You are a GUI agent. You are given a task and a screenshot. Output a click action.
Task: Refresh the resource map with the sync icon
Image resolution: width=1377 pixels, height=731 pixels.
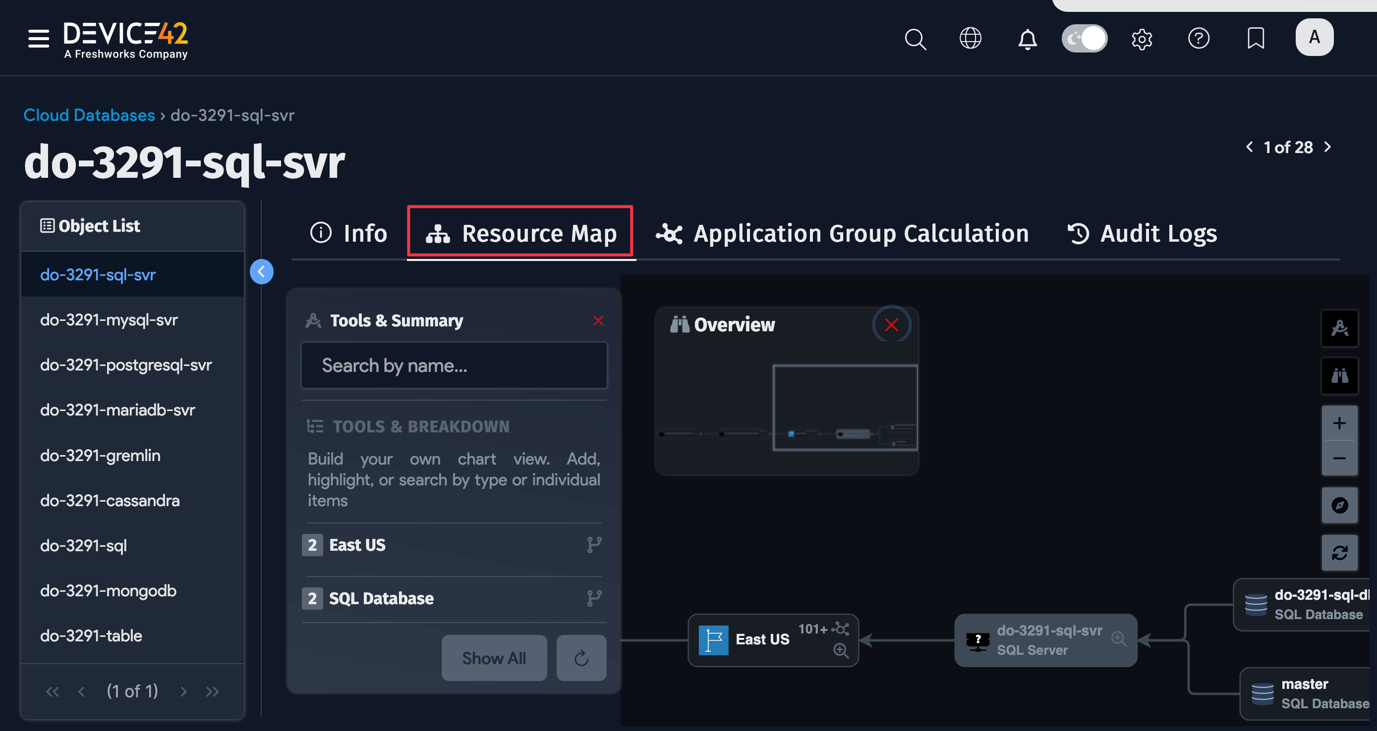1340,553
